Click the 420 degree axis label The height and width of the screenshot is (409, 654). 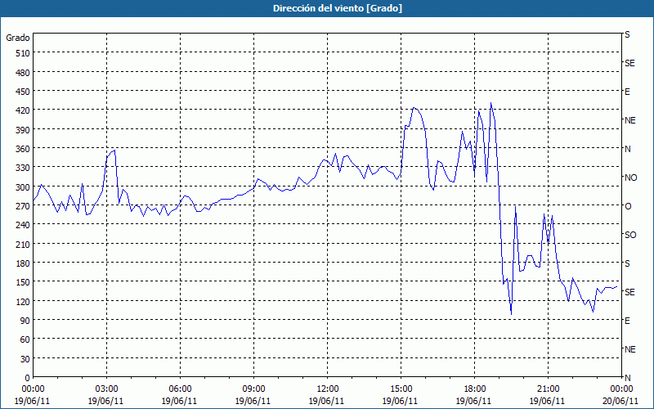click(x=23, y=111)
